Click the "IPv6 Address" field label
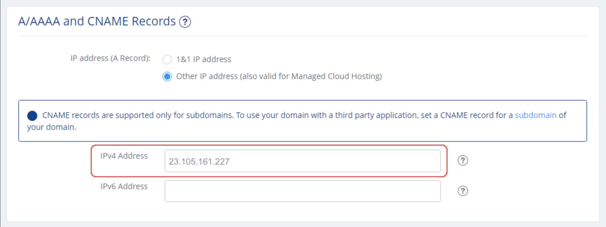This screenshot has height=227, width=606. click(x=124, y=186)
